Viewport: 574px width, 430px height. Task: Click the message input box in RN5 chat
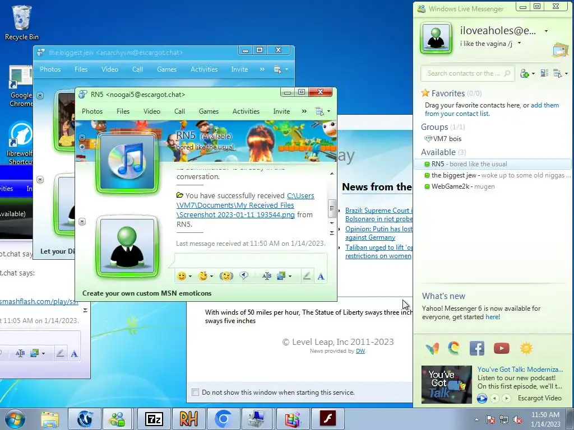[251, 260]
